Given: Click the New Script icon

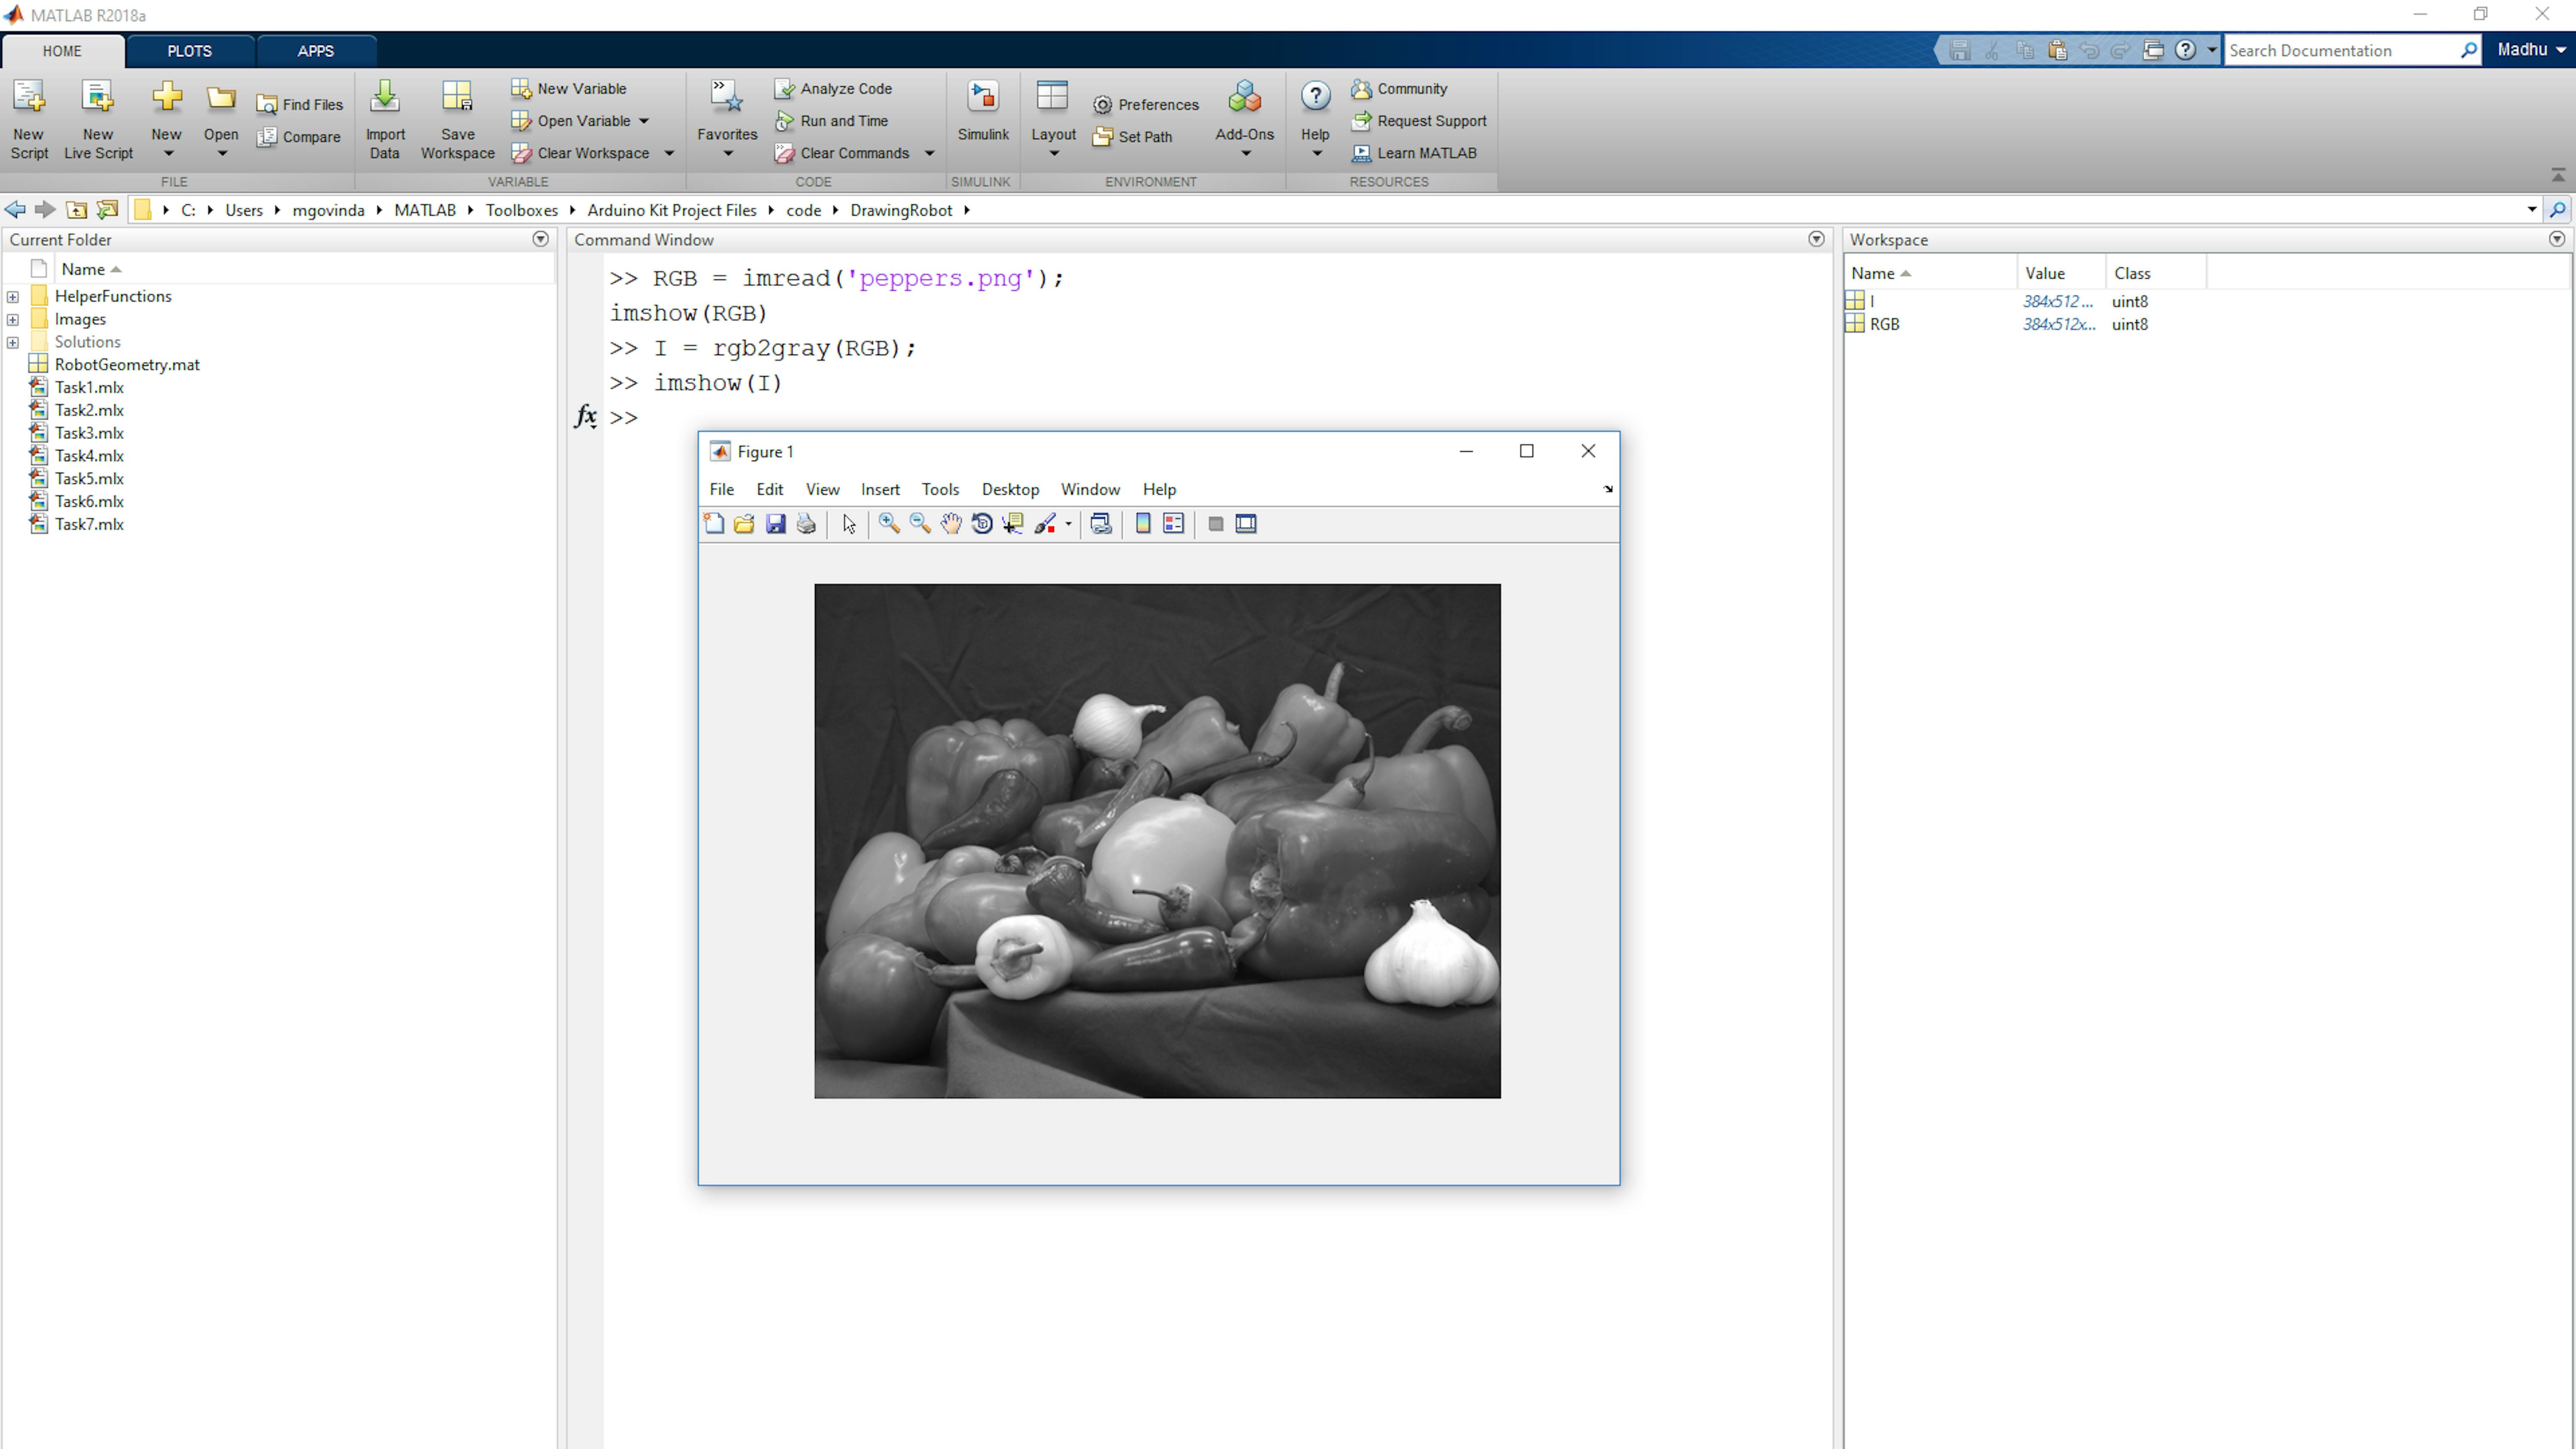Looking at the screenshot, I should pos(29,119).
